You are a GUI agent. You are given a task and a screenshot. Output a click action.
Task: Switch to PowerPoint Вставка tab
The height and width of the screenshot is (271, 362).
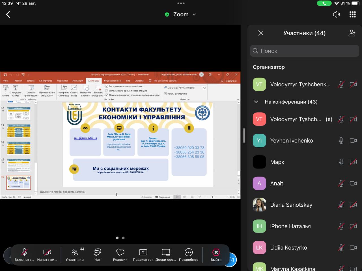(x=31, y=81)
